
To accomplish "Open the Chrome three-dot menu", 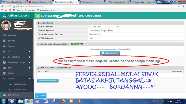I will pos(184,6).
